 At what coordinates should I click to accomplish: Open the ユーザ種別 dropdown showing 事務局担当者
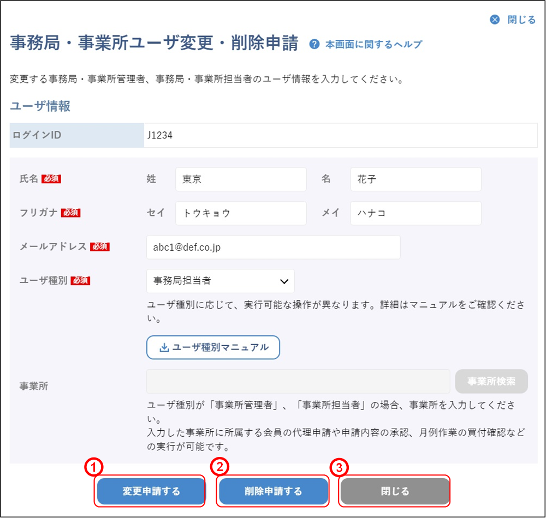coord(221,281)
